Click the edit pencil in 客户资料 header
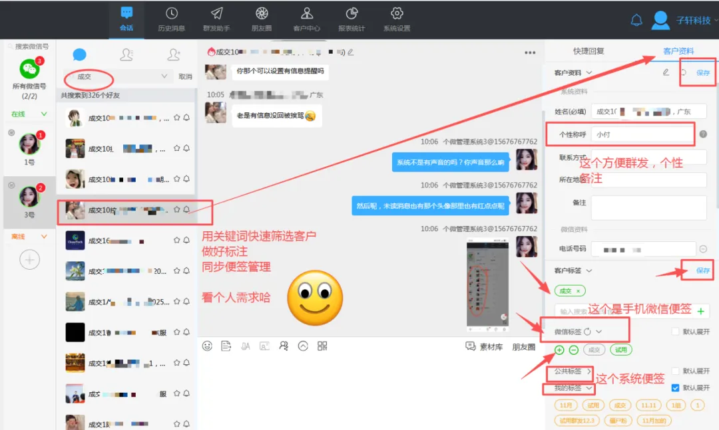This screenshot has width=719, height=430. 666,72
